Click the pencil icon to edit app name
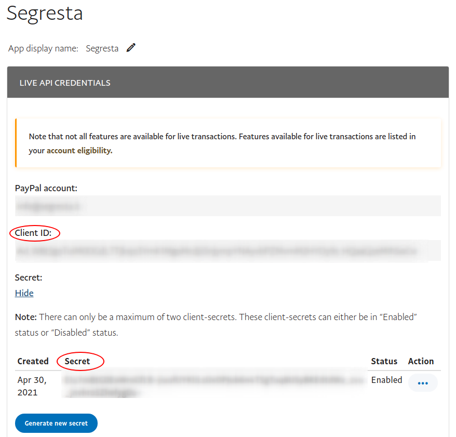 131,48
